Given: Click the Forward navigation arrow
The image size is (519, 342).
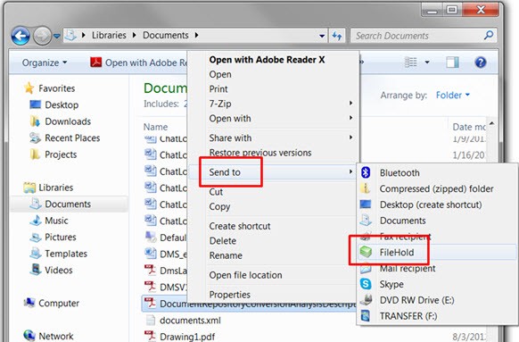Looking at the screenshot, I should [42, 36].
